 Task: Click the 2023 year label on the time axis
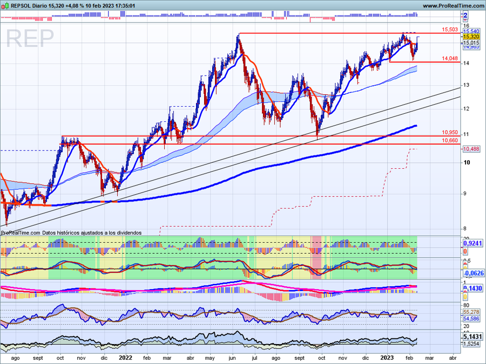(387, 358)
